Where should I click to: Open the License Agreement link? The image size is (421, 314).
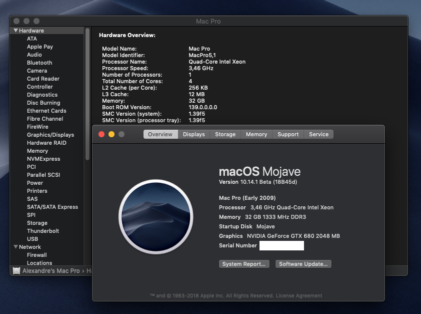pos(299,295)
